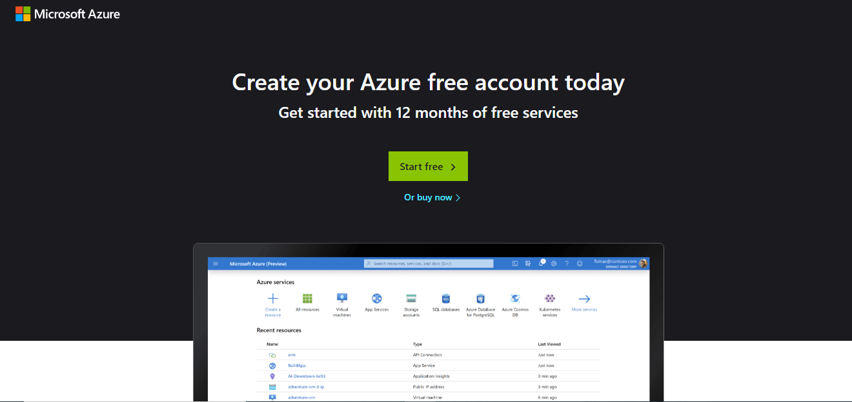
Task: Click the IP address icon beside adventure-vm-3-ip
Action: point(272,387)
